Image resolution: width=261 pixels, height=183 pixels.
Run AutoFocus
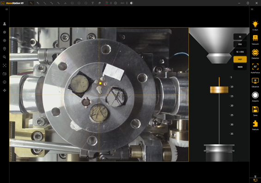point(255,67)
